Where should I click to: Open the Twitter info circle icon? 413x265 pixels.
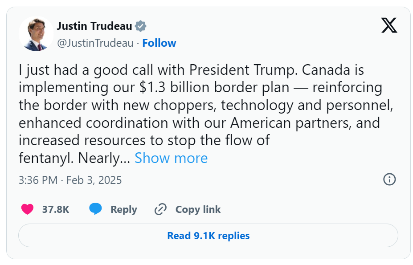click(389, 179)
